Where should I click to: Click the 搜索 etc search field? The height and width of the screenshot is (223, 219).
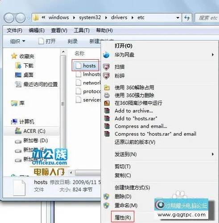coord(207,18)
